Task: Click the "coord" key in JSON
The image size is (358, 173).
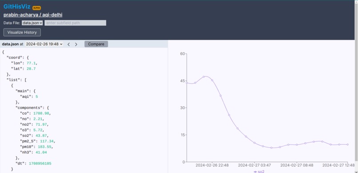Action: (x=14, y=58)
